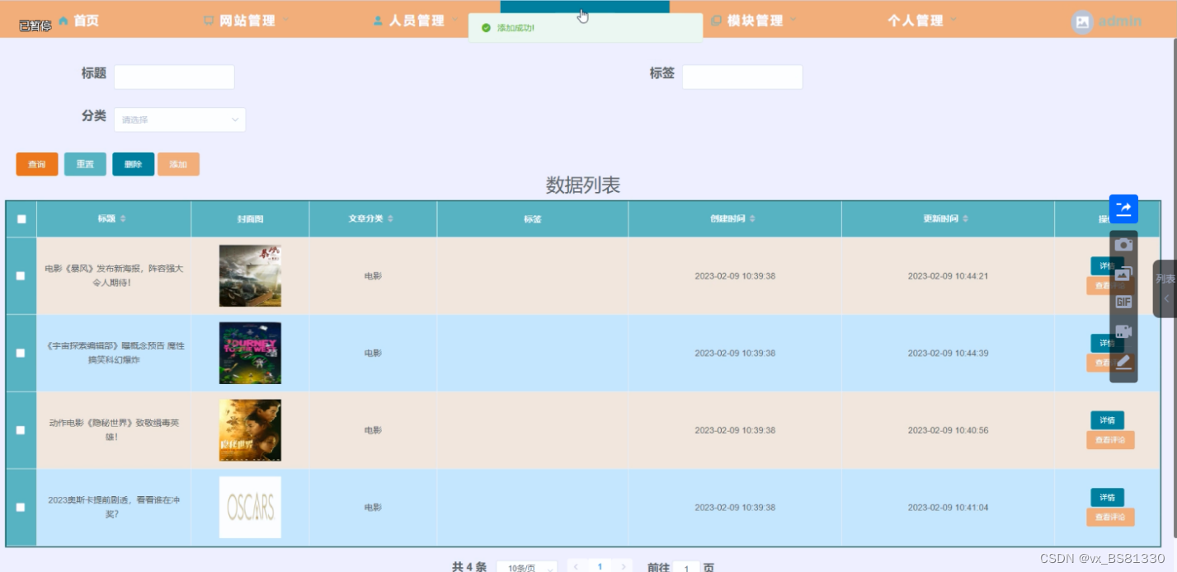
Task: Click 查看评论 for 2023奥斯卡 row
Action: point(1110,517)
